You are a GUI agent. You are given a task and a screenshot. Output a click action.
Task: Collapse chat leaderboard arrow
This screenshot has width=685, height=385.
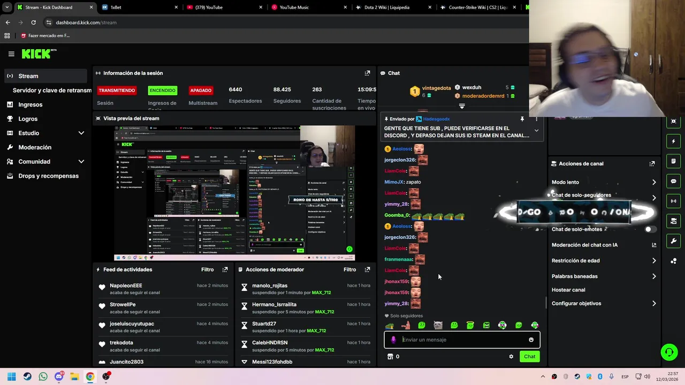coord(462,106)
